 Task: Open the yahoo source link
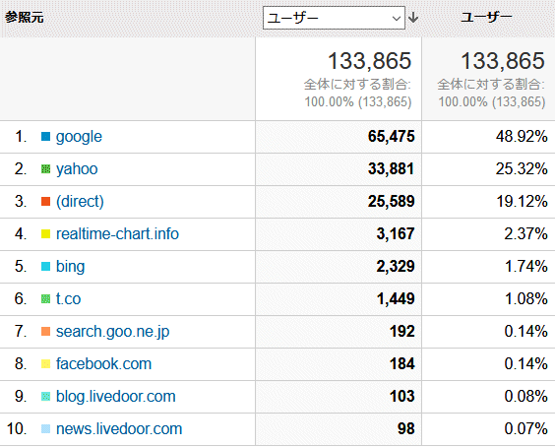point(77,169)
